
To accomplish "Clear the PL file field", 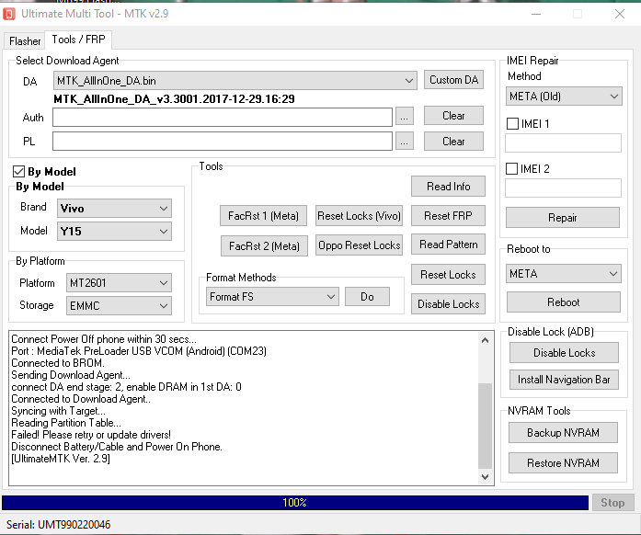I will [453, 141].
